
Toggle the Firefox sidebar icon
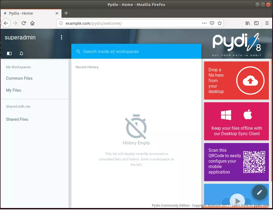click(256, 23)
